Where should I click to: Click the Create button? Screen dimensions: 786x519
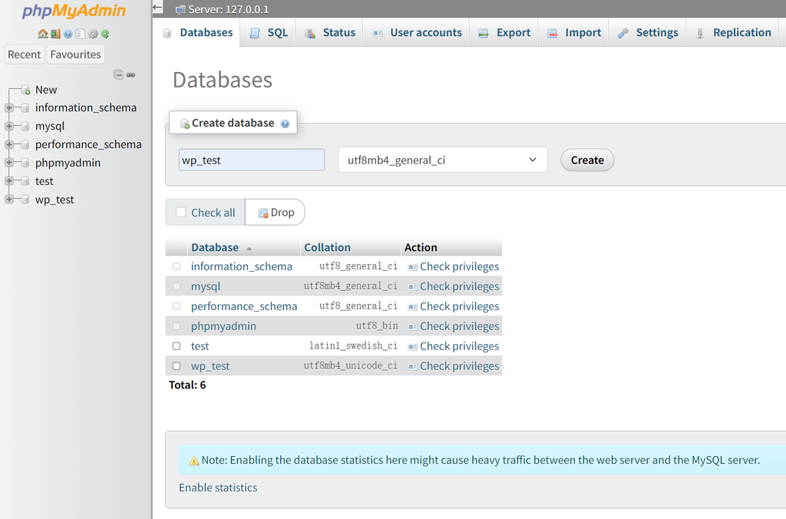click(587, 160)
